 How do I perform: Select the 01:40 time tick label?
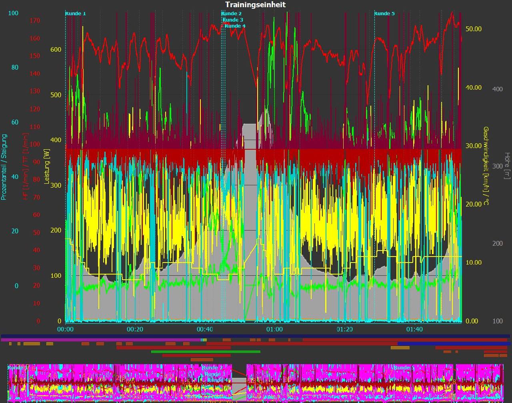(414, 329)
